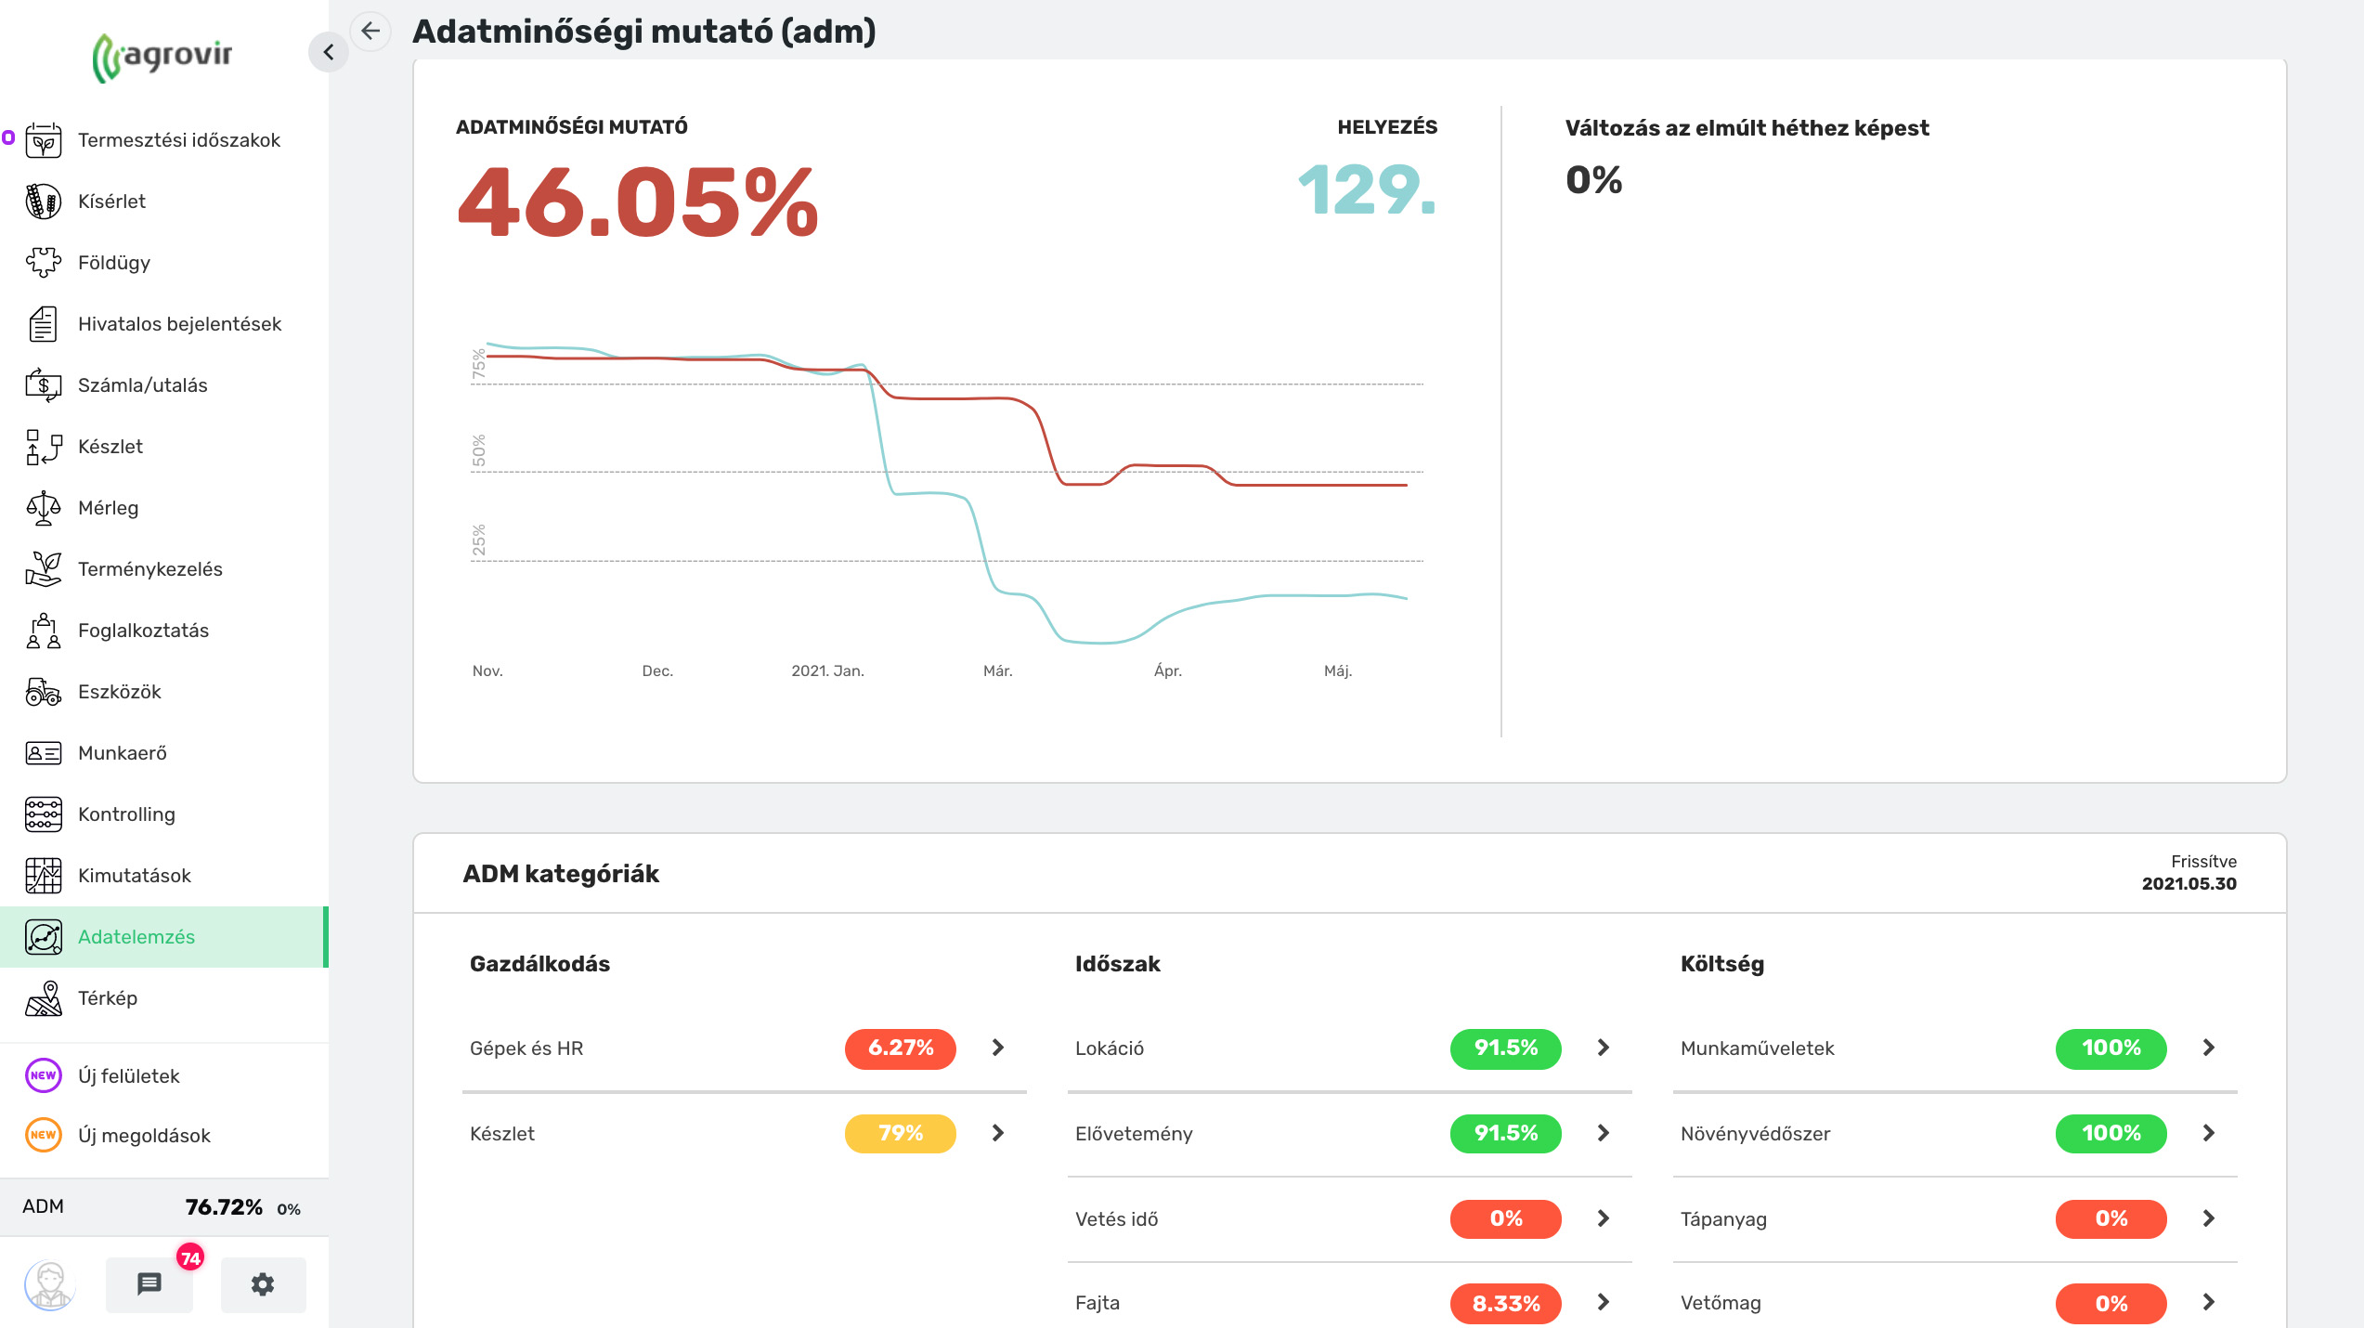Open the Kísérlet sidebar icon
This screenshot has height=1328, width=2364.
43,202
